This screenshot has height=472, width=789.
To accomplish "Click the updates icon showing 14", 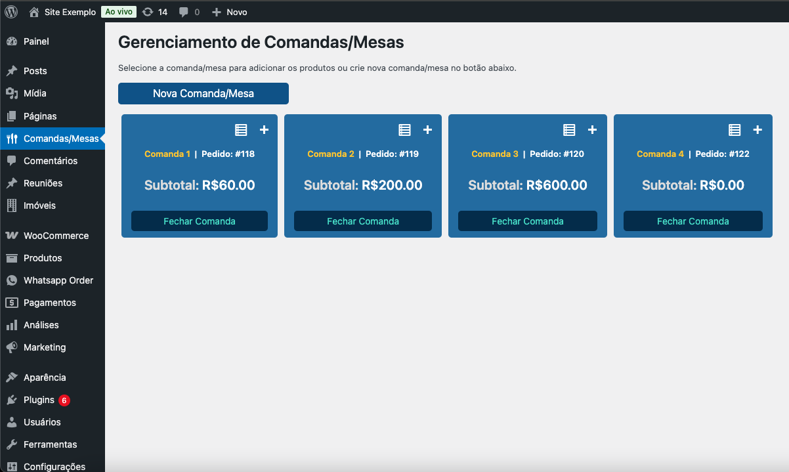I will click(155, 12).
